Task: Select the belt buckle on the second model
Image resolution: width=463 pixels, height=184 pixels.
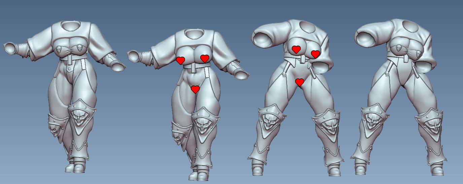Action: tap(193, 68)
